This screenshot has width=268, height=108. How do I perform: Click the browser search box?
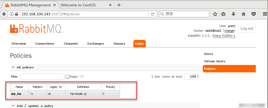click(x=184, y=14)
